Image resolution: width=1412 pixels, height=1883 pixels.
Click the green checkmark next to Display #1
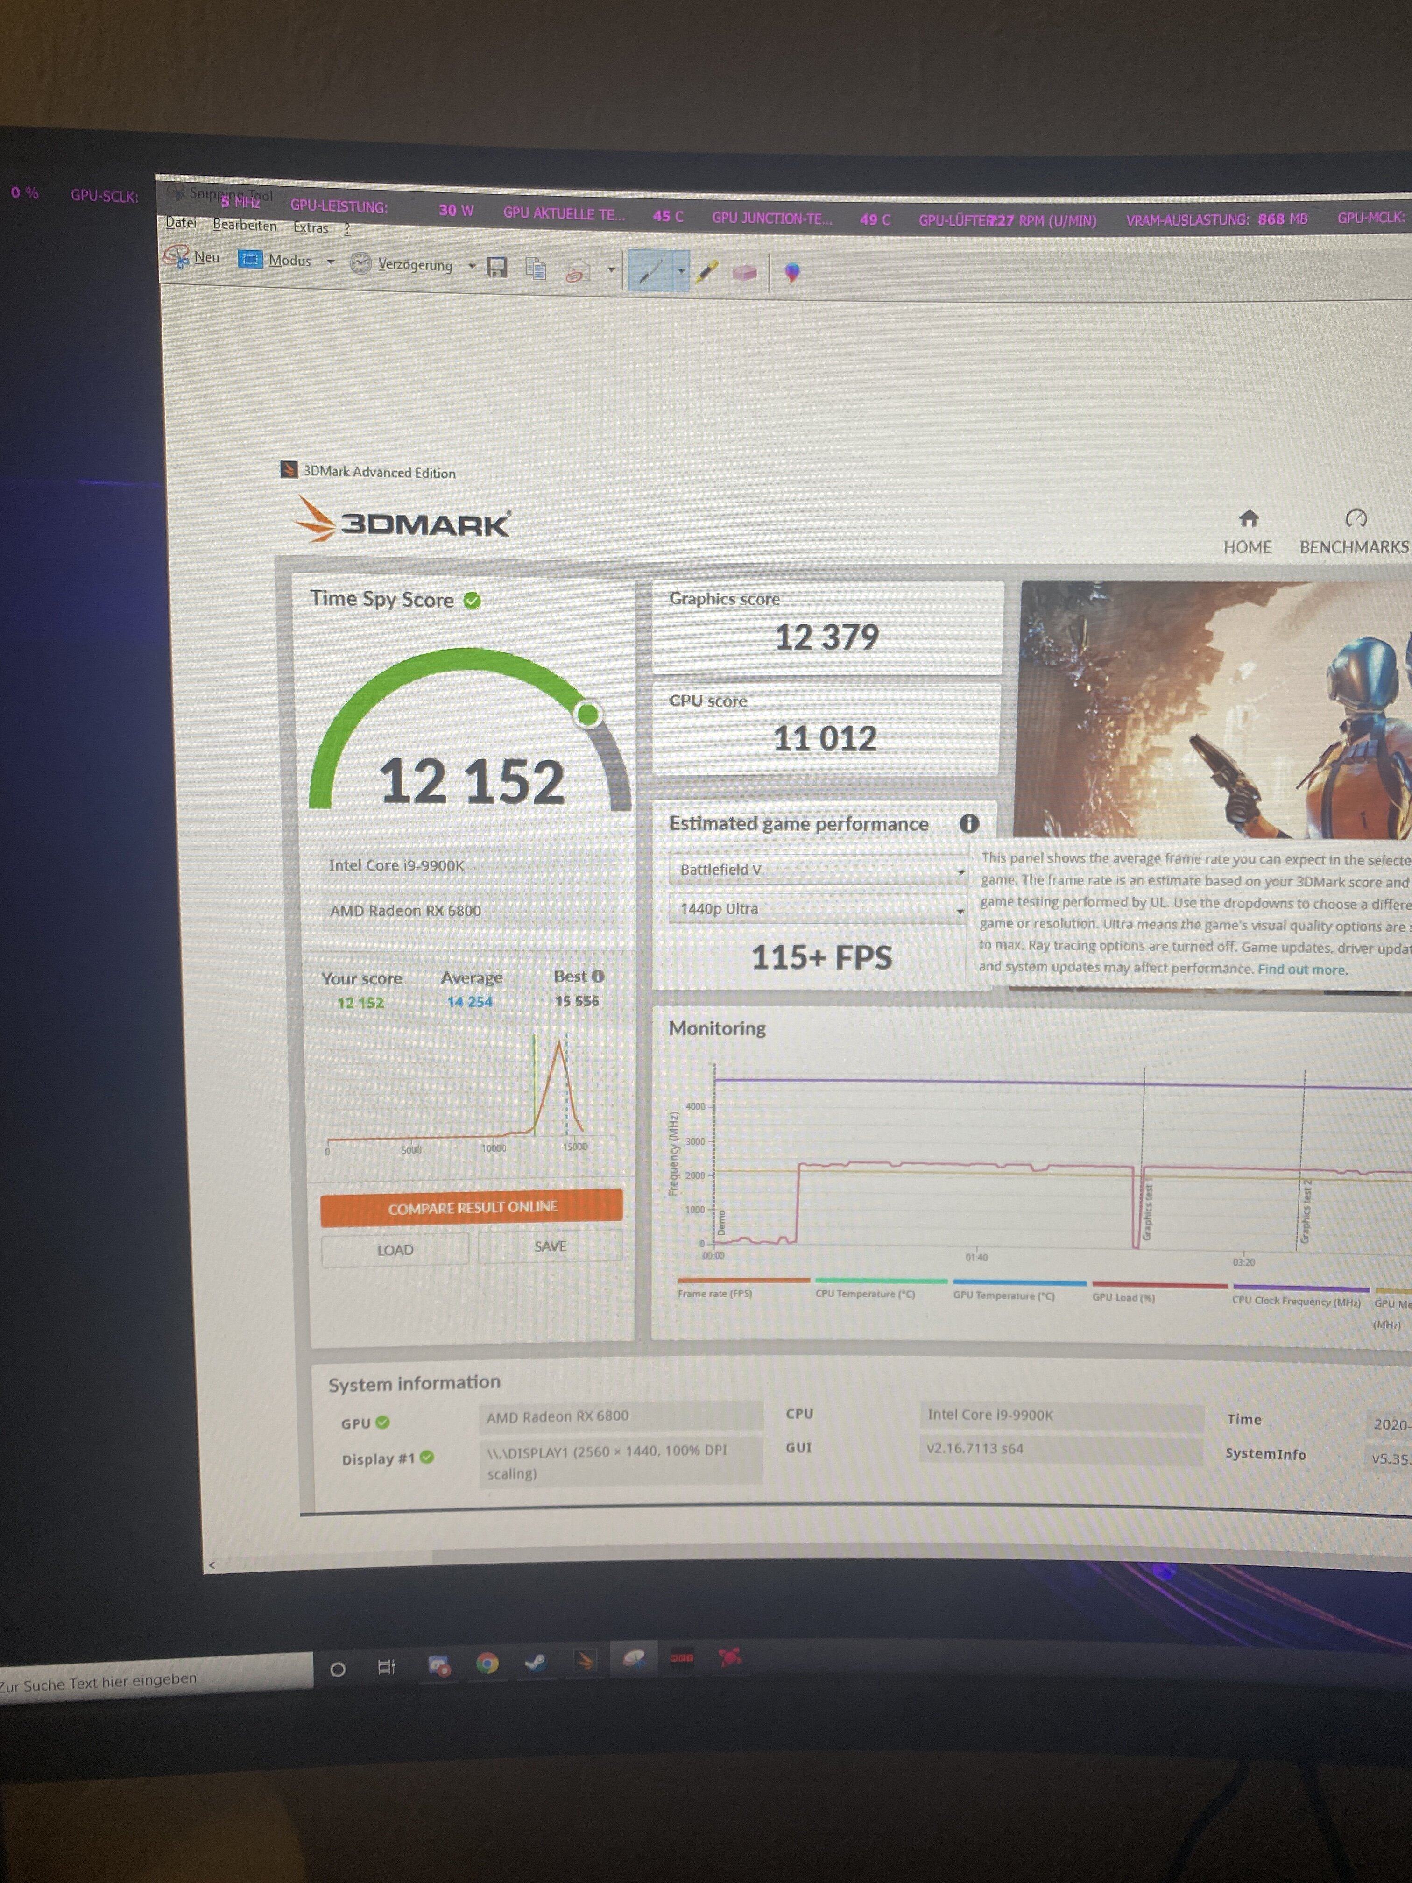tap(427, 1458)
